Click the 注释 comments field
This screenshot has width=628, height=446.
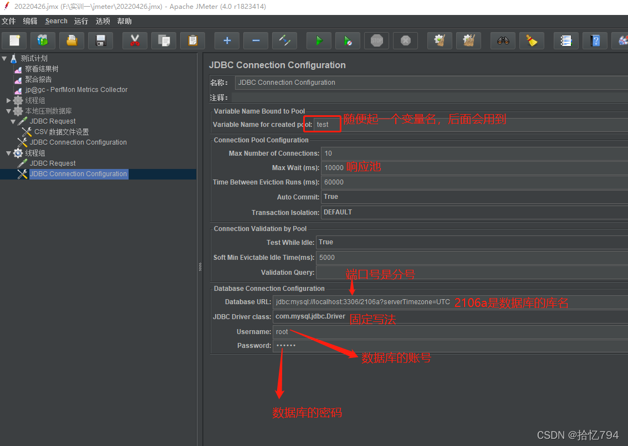[x=430, y=98]
